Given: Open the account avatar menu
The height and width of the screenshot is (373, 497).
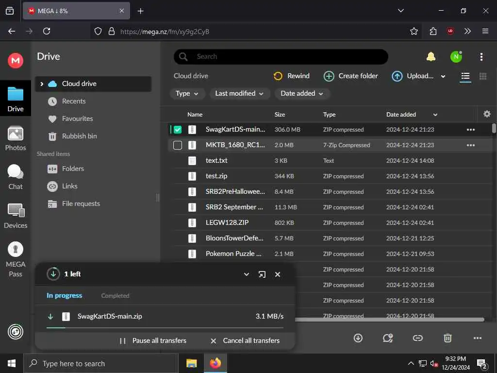Looking at the screenshot, I should tap(456, 57).
